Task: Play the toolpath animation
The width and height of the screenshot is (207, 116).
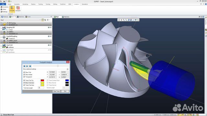Action: tap(27, 66)
